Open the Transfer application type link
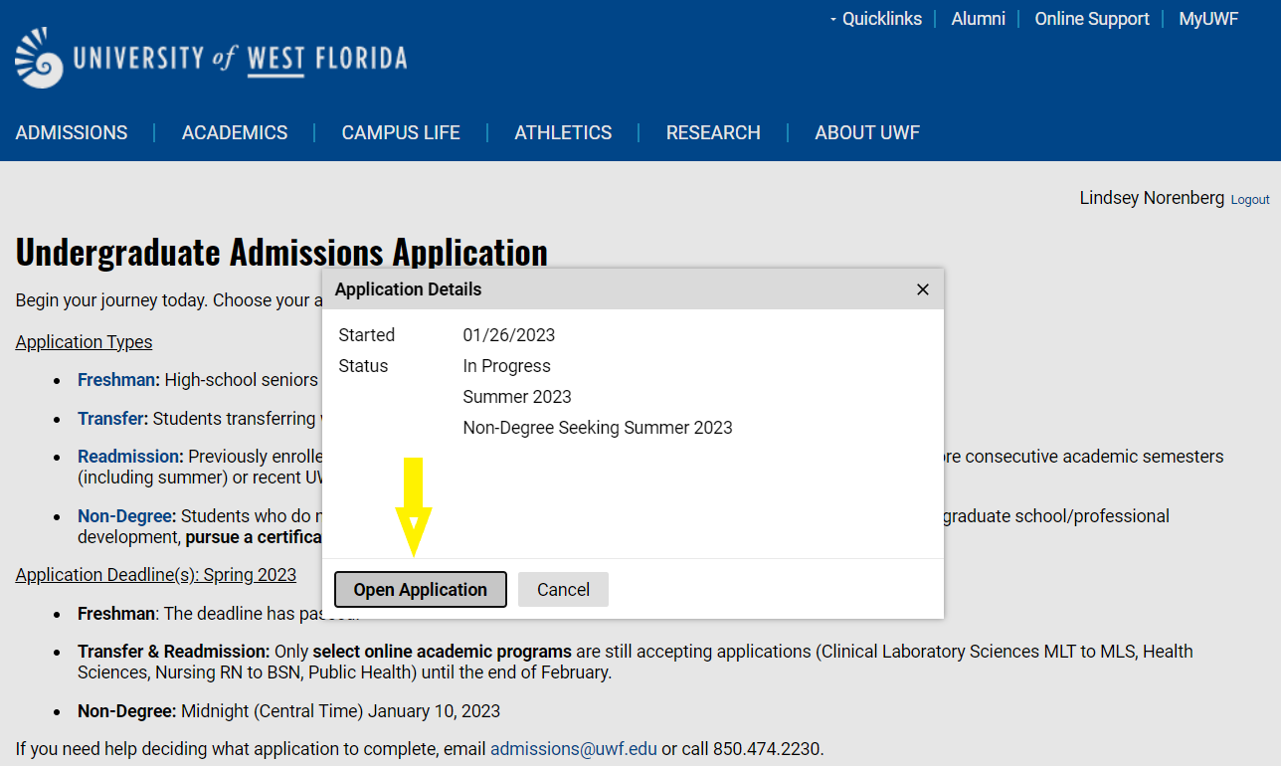The height and width of the screenshot is (766, 1281). [x=113, y=419]
